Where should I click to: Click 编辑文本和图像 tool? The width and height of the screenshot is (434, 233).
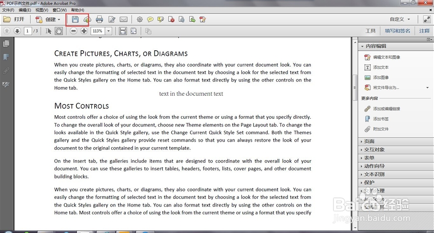382,57
